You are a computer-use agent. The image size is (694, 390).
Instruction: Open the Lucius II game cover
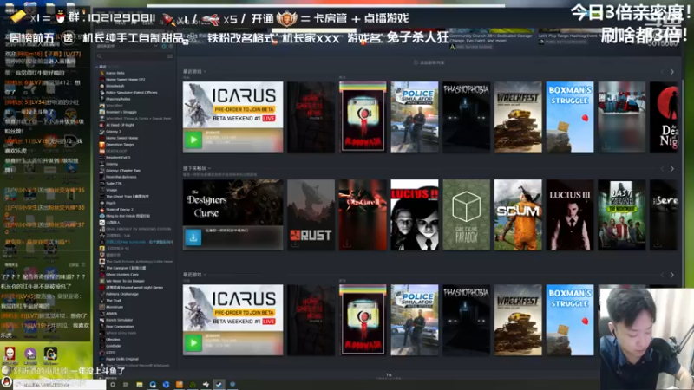click(415, 215)
